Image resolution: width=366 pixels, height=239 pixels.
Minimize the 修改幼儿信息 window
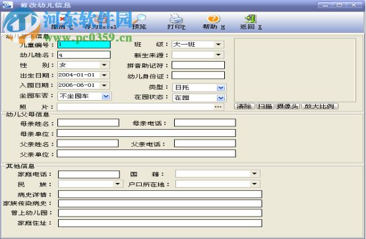pos(325,5)
